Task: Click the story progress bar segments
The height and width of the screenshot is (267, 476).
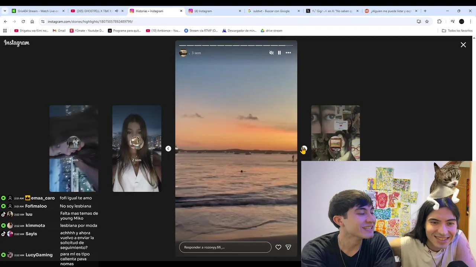Action: point(236,45)
